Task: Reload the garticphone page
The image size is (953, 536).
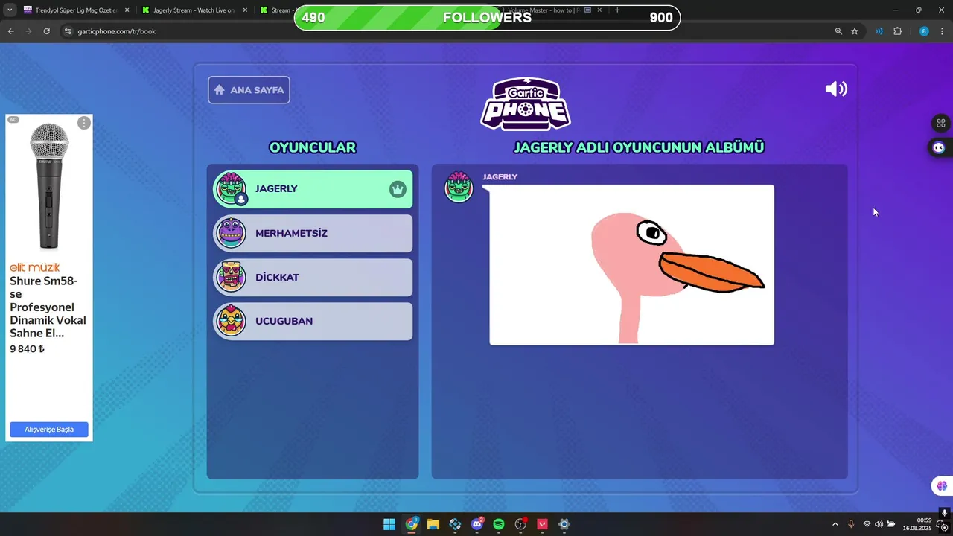Action: click(46, 31)
